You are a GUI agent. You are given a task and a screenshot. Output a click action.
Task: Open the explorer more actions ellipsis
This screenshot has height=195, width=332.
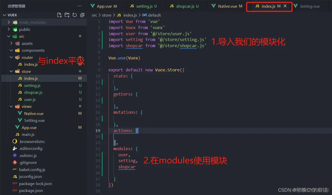[79, 6]
